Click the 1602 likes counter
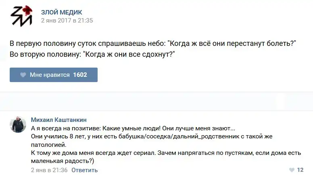Viewport: 313px width, 175px height. [80, 75]
